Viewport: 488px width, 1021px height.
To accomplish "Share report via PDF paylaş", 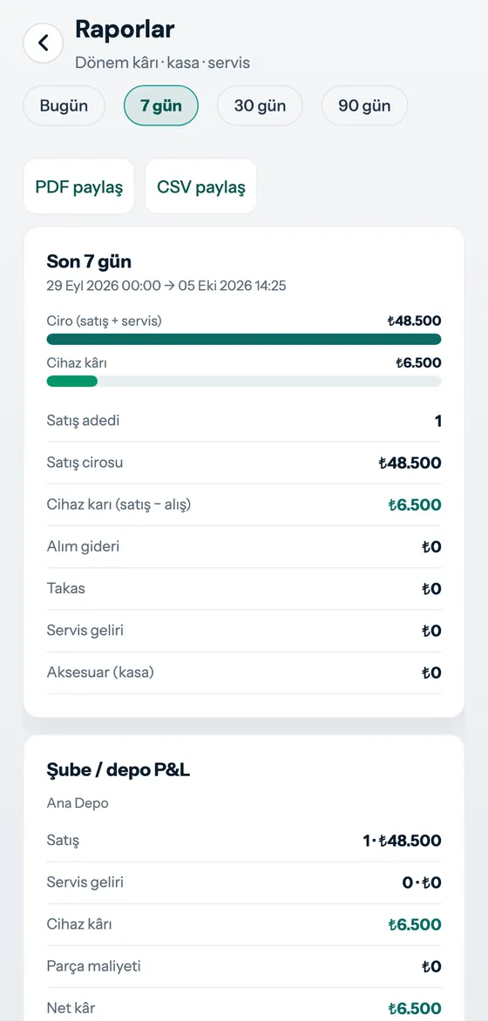I will click(78, 186).
